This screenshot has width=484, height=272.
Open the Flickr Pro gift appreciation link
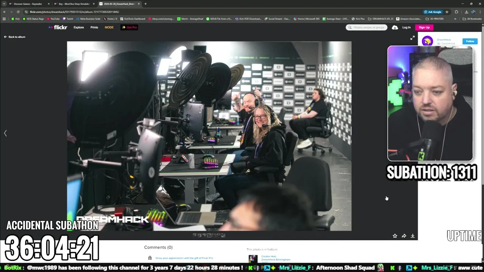tap(184, 258)
